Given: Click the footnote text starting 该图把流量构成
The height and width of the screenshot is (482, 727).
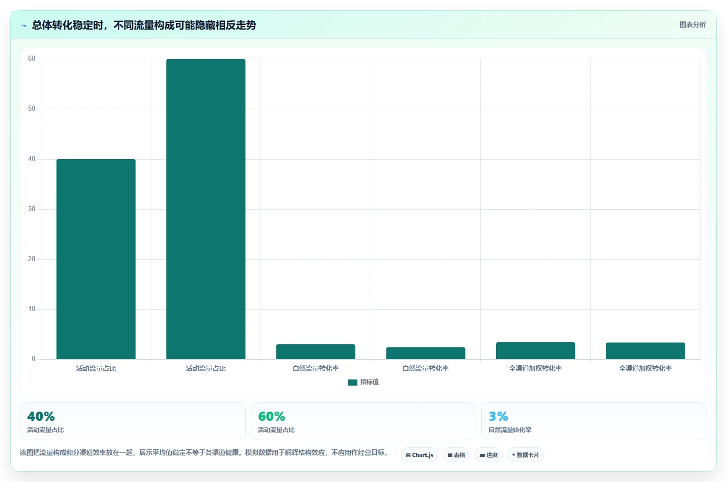Looking at the screenshot, I should tap(205, 453).
